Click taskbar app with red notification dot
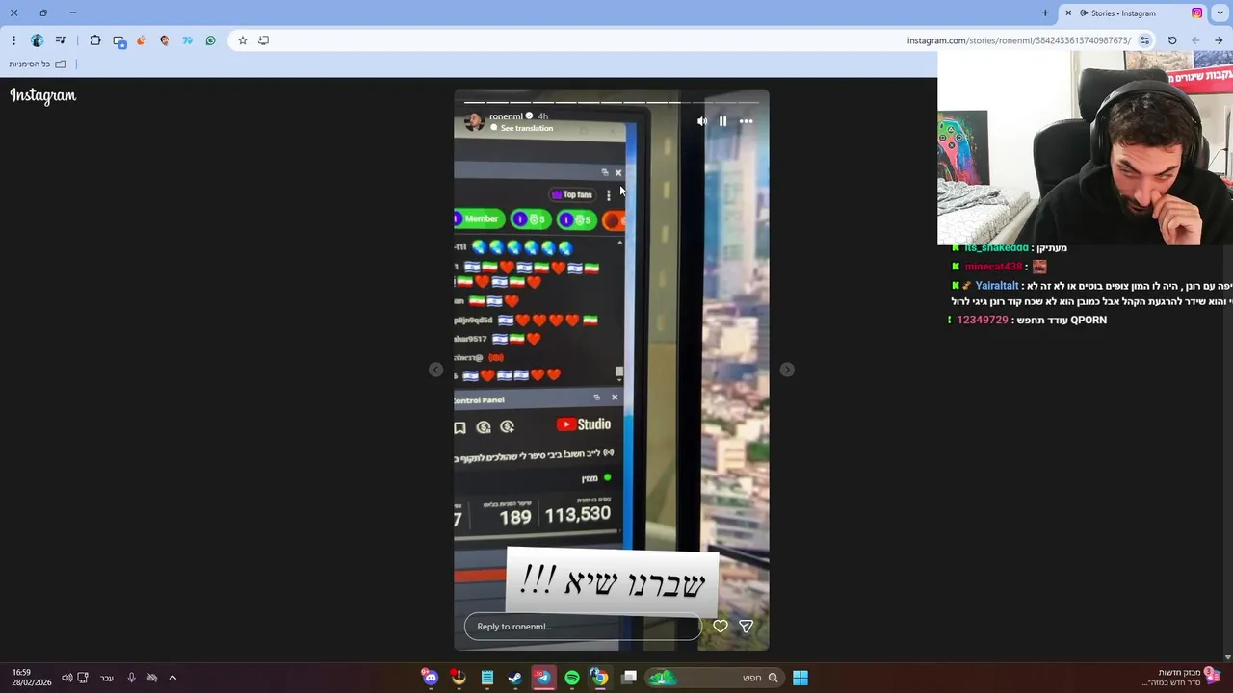Viewport: 1233px width, 693px height. click(459, 678)
